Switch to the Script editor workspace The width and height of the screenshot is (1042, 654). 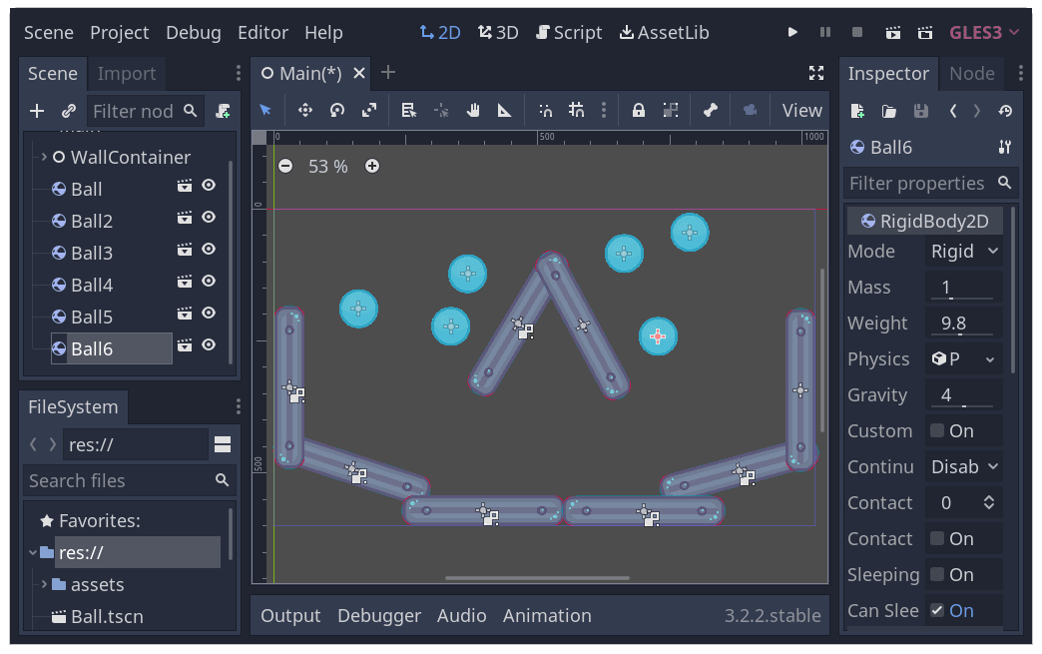(x=569, y=31)
